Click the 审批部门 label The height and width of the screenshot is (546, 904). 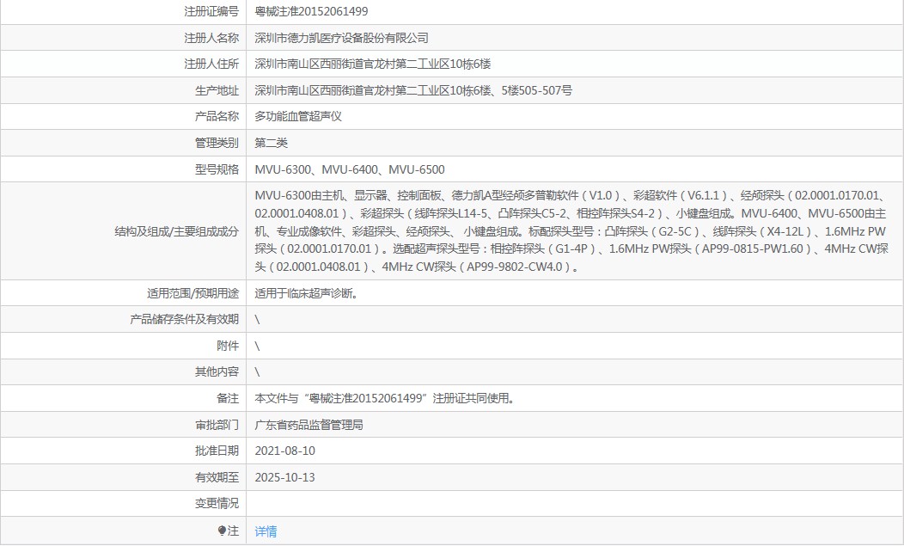217,426
